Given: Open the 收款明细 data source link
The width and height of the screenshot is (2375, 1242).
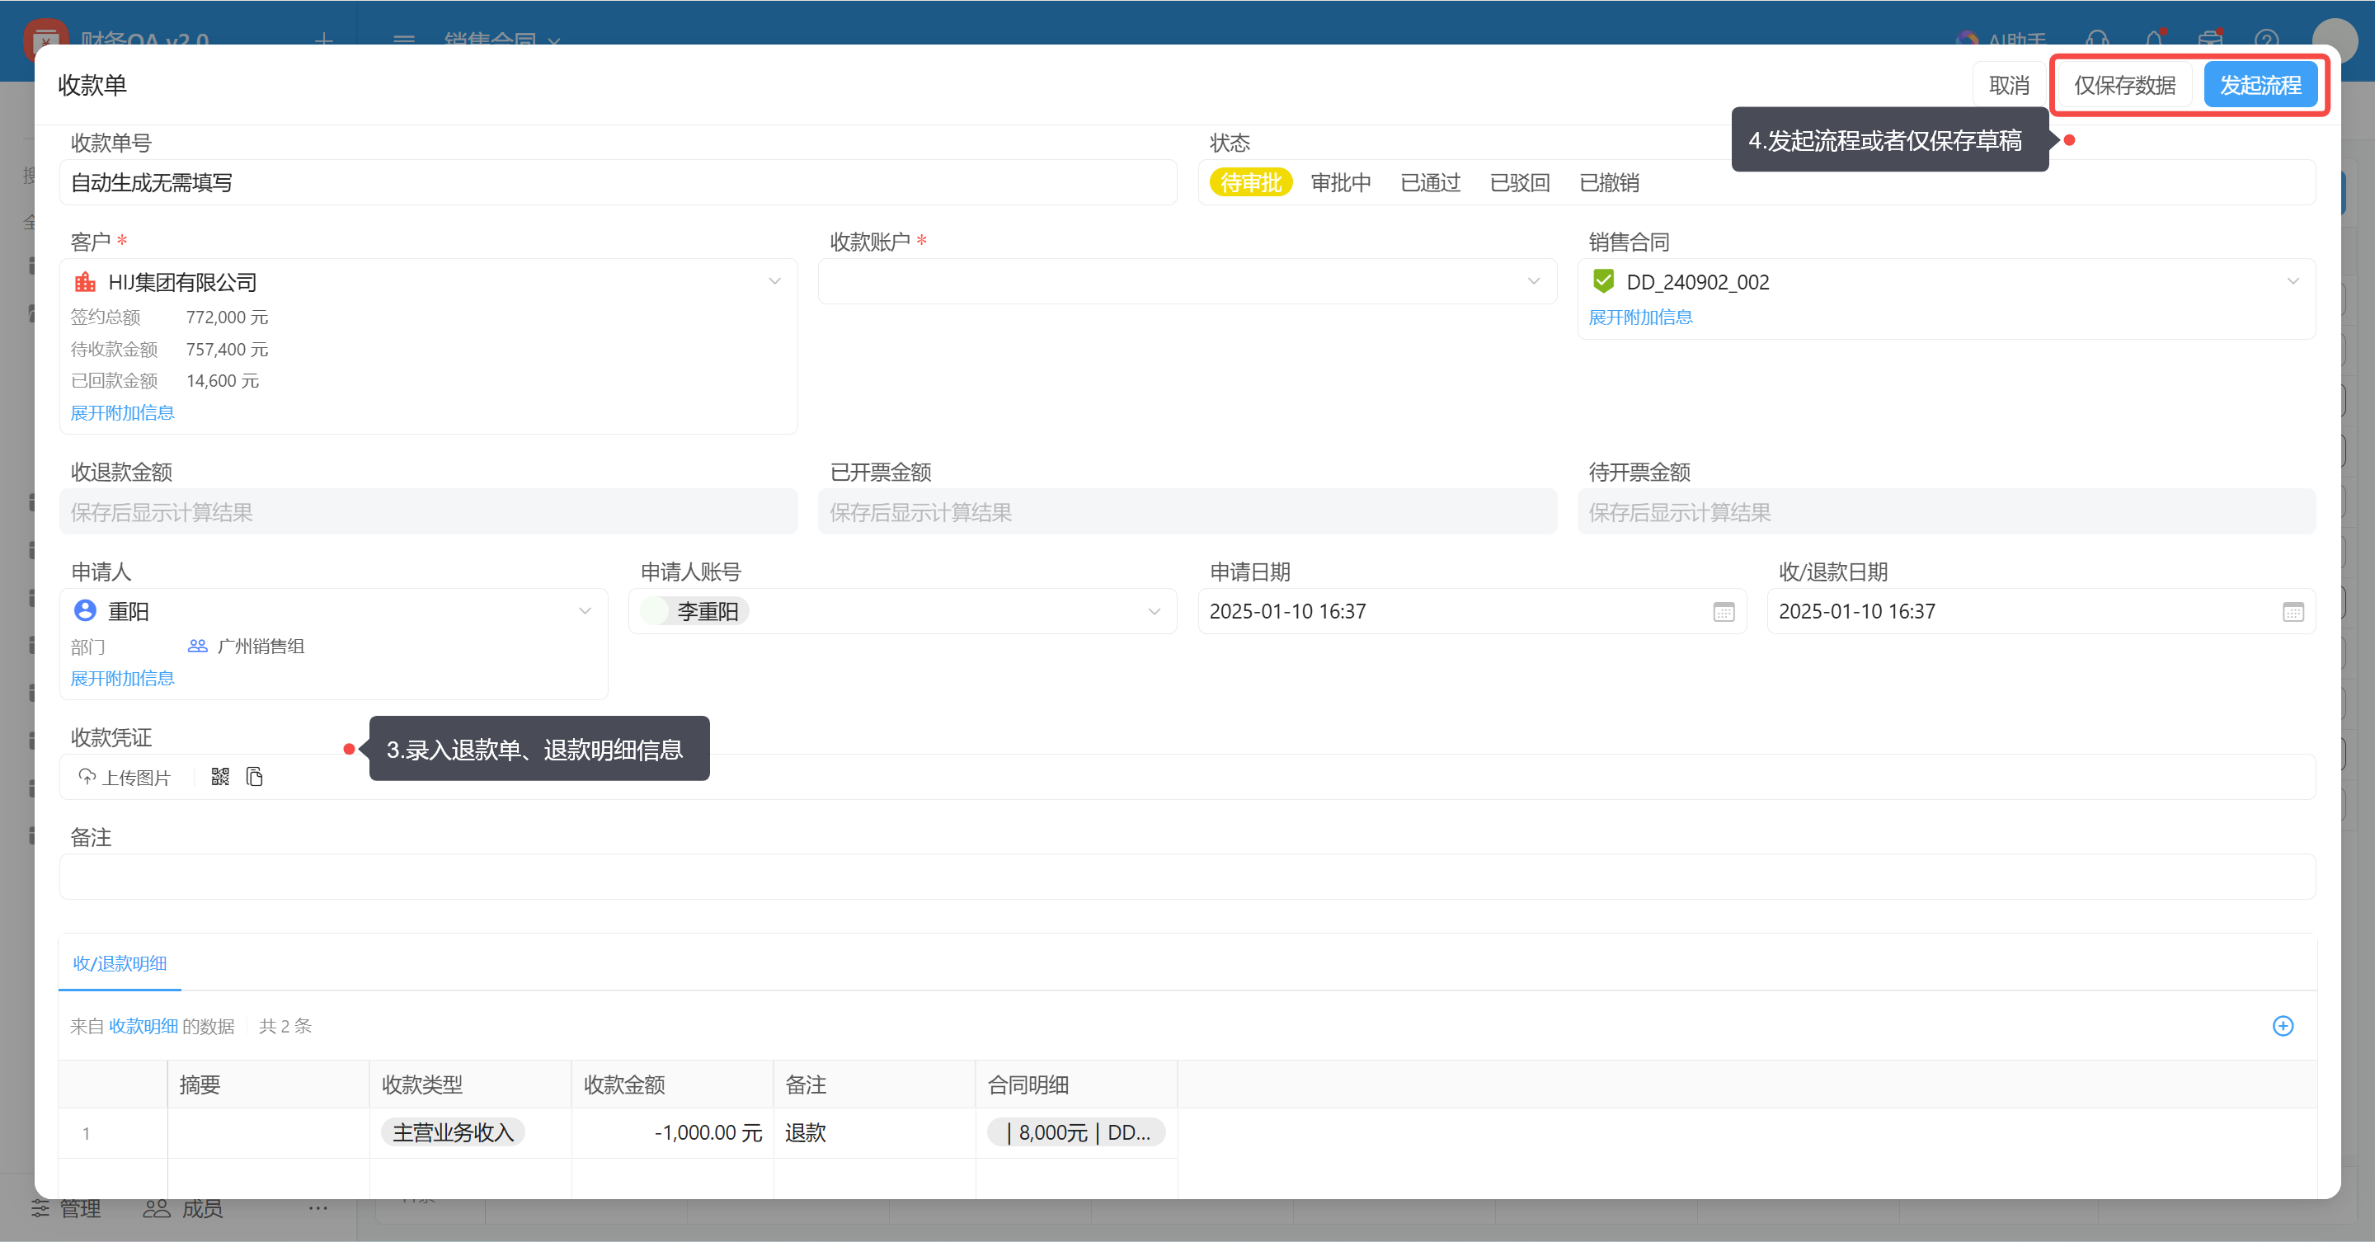Looking at the screenshot, I should pyautogui.click(x=143, y=1026).
